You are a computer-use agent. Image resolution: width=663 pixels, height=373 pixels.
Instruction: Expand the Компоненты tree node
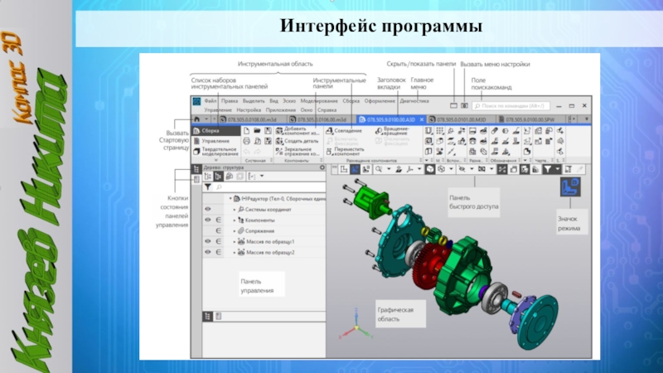coord(235,220)
